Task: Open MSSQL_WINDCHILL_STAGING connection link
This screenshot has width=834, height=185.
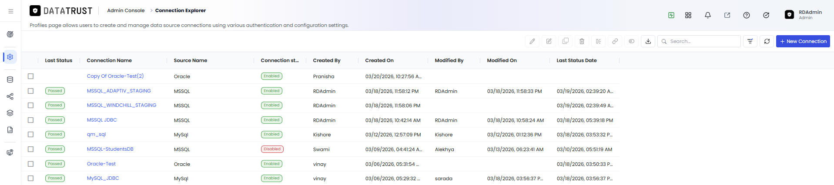Action: (121, 105)
